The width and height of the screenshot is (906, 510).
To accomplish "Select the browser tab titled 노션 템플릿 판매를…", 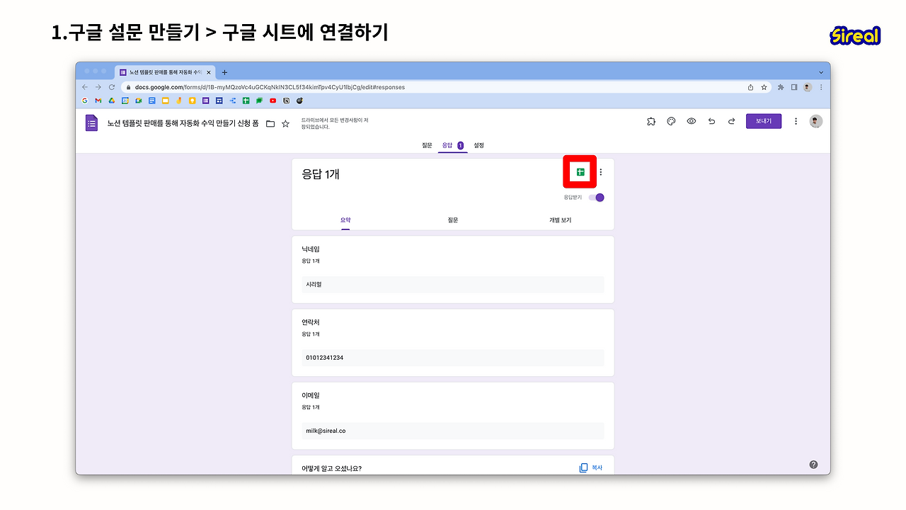I will 165,72.
